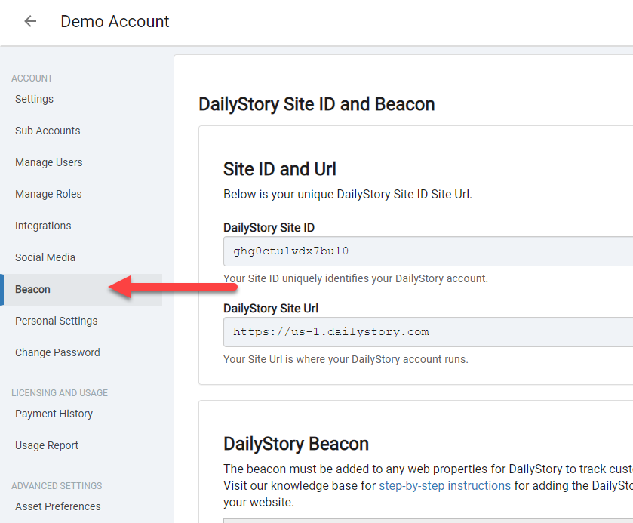Open Change Password page
The image size is (633, 523).
click(58, 352)
